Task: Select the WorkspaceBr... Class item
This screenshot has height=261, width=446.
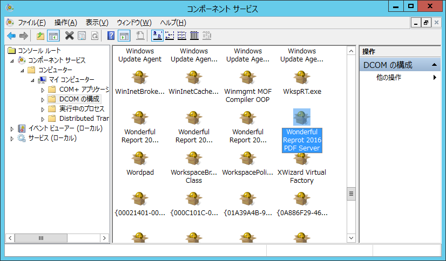Action: pyautogui.click(x=194, y=168)
